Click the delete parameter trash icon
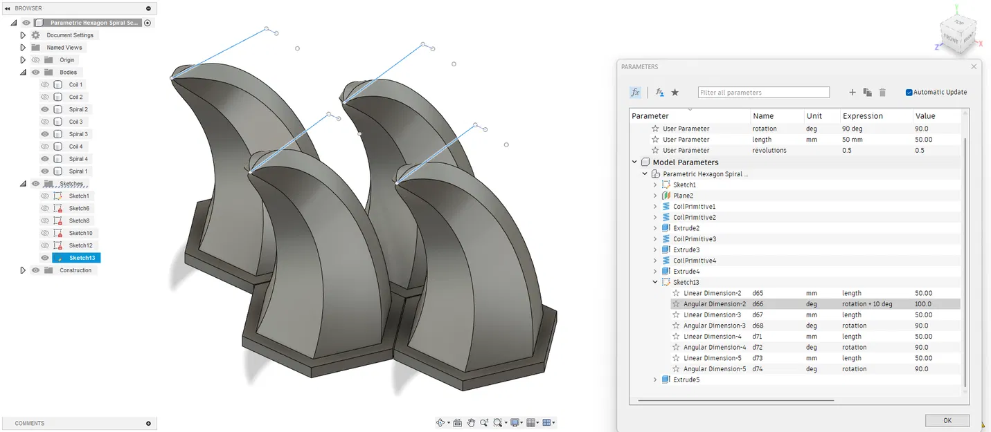The width and height of the screenshot is (991, 432). pyautogui.click(x=882, y=92)
